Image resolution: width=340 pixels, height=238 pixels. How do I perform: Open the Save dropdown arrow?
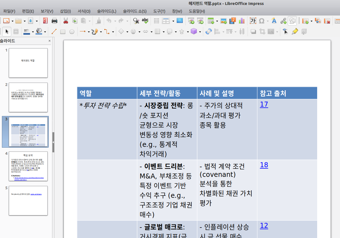pyautogui.click(x=37, y=21)
